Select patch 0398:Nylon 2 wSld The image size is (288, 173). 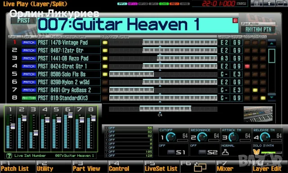point(75,82)
